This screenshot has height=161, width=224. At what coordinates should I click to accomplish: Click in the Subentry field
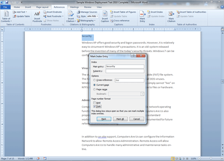click(125, 71)
